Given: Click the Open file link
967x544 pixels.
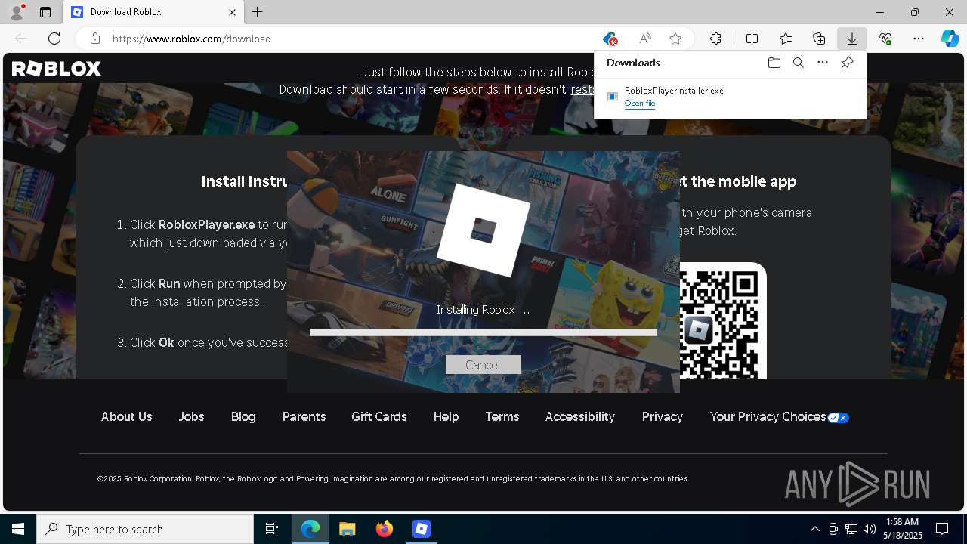Looking at the screenshot, I should coord(640,104).
